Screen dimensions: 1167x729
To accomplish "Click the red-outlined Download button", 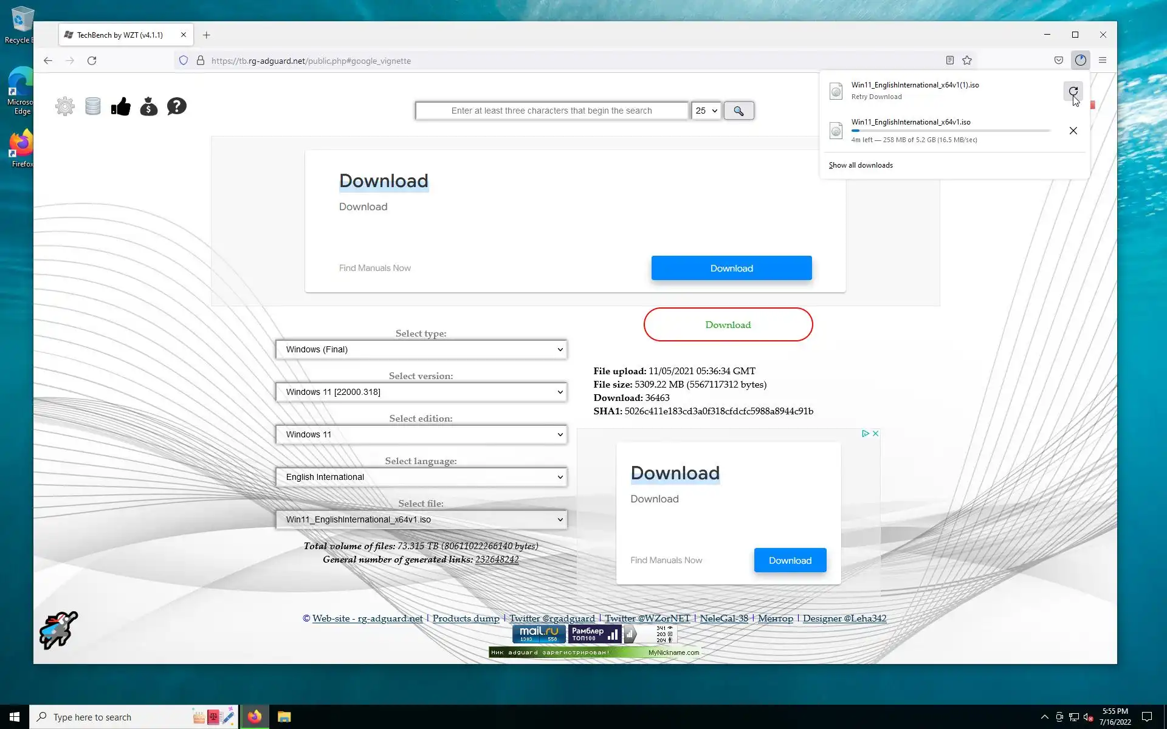I will tap(728, 324).
